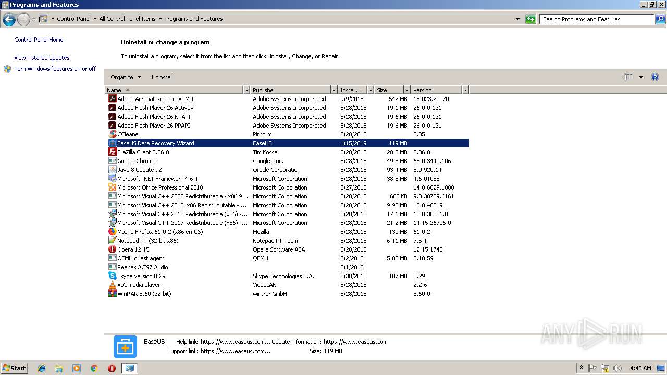
Task: Select the EaseUS Data Recovery Wizard row
Action: [x=287, y=143]
